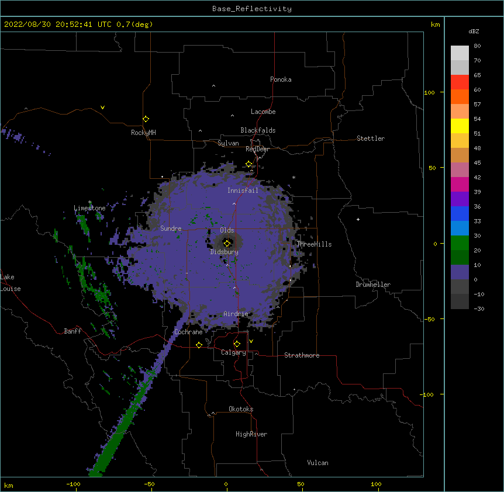
Task: Click the 2022/08/30 20:52:41 UTC timestamp
Action: pyautogui.click(x=57, y=25)
